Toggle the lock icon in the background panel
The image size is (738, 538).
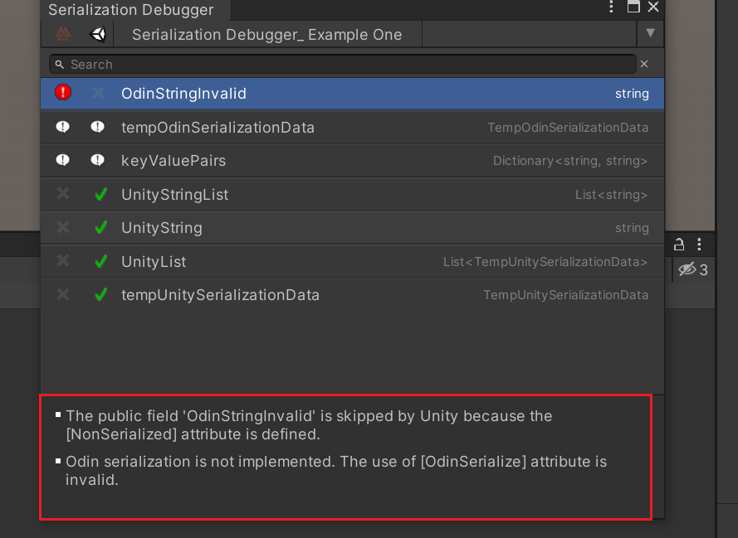click(x=679, y=245)
